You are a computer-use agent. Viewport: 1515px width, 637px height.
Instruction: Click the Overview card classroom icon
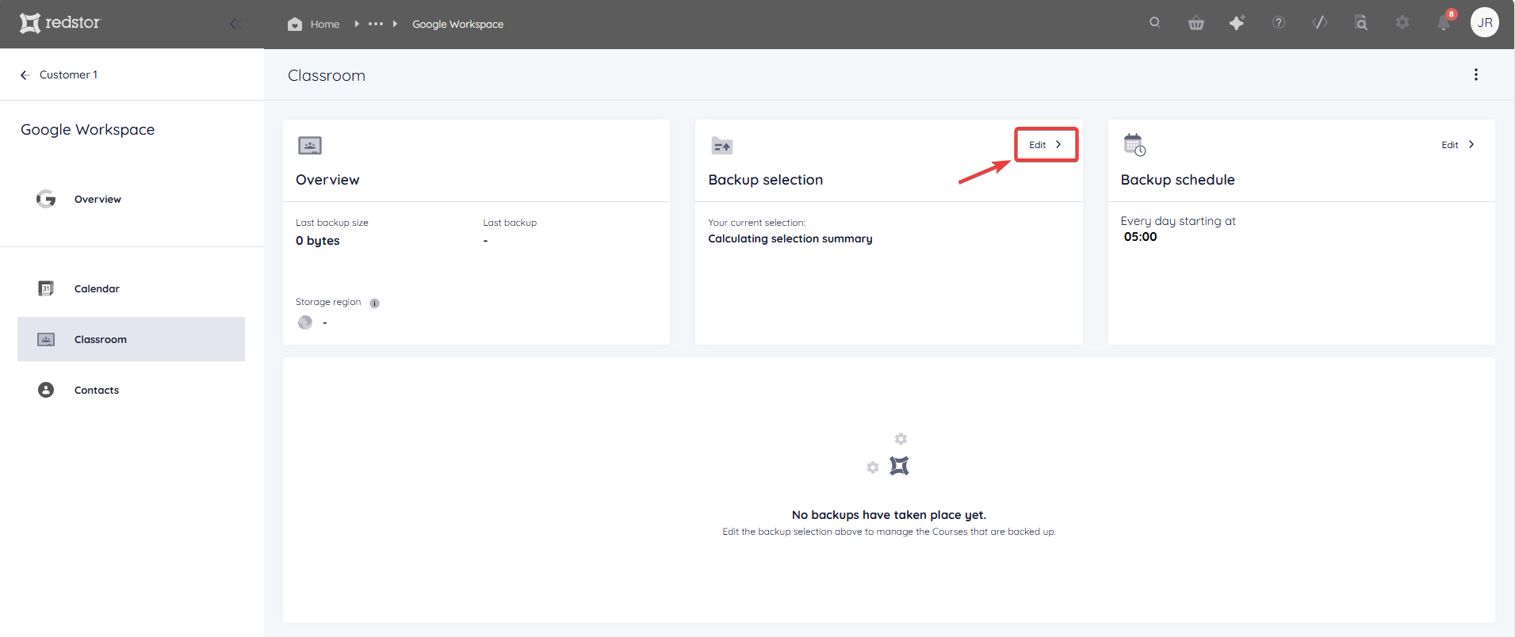coord(310,145)
